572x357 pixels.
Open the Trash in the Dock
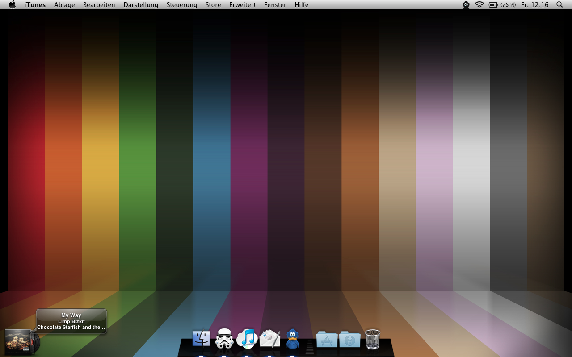373,339
